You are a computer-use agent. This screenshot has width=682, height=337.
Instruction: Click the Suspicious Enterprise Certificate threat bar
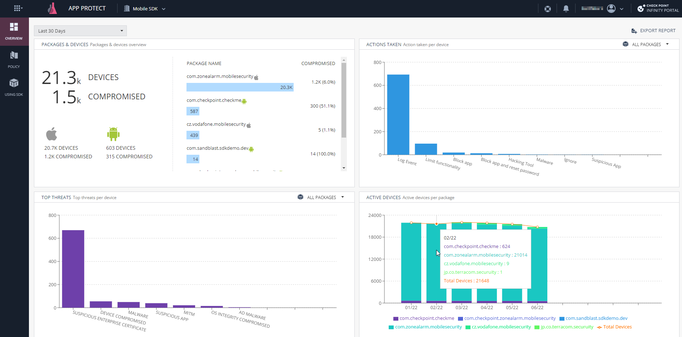click(x=73, y=269)
